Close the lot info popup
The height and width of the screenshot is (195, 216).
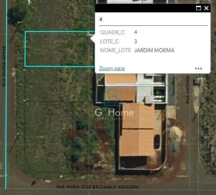coord(206,8)
